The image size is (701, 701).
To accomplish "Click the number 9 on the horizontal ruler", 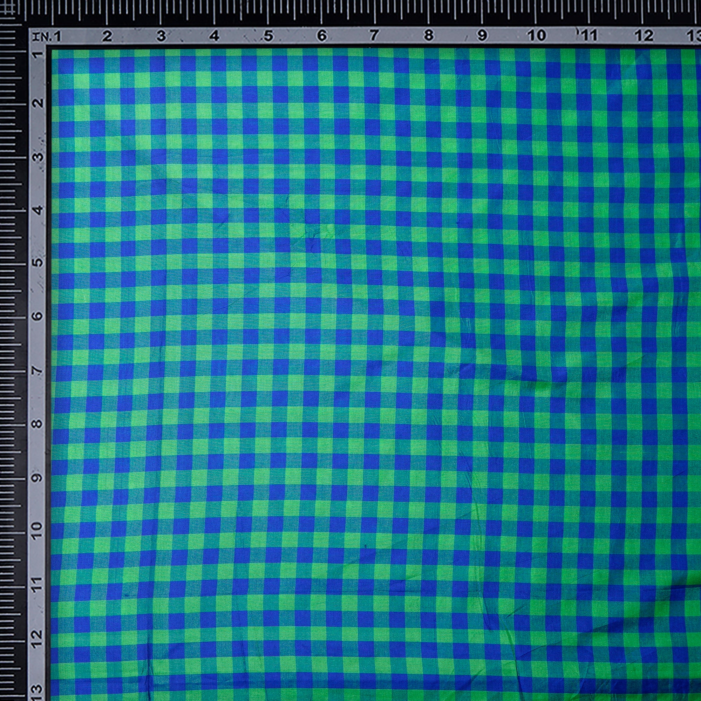I will (x=482, y=35).
